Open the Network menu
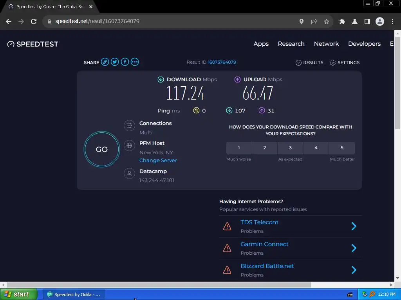 (x=326, y=44)
